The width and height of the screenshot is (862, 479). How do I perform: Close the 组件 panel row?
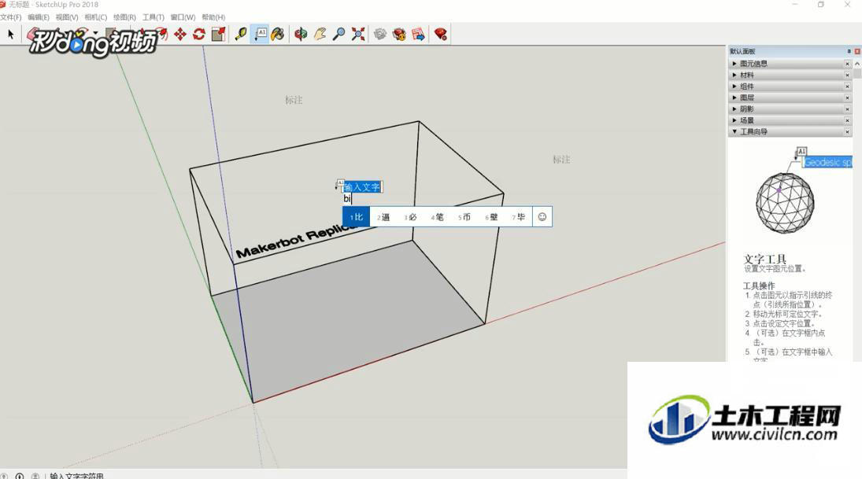tap(848, 87)
